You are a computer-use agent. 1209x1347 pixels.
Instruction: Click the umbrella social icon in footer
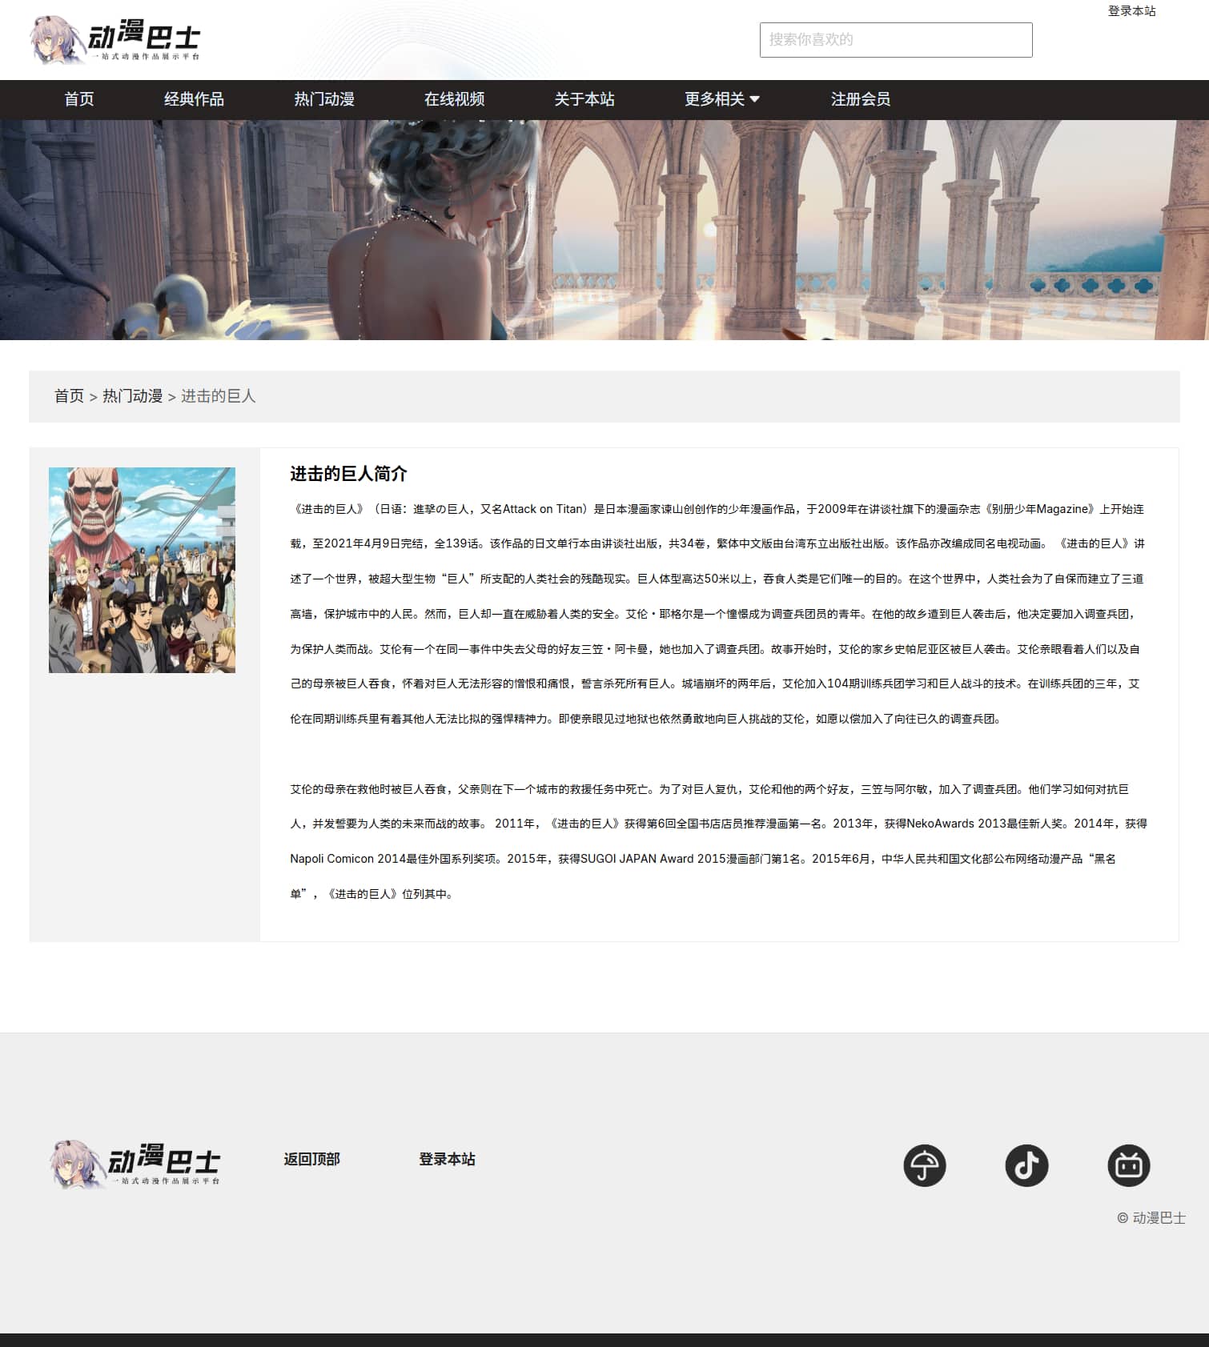(x=924, y=1165)
